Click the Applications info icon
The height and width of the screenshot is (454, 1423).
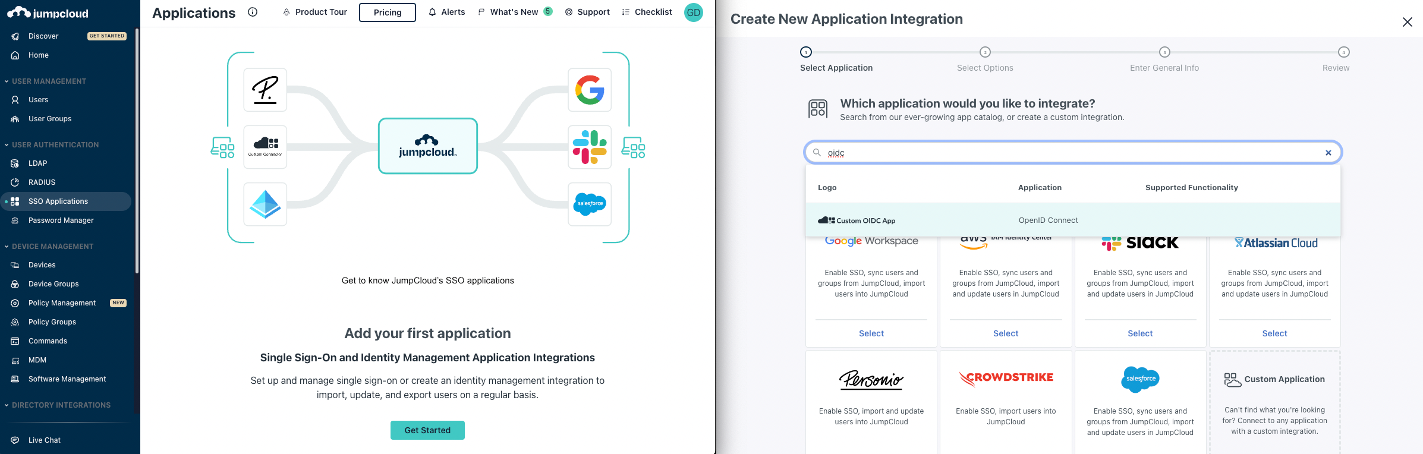pyautogui.click(x=253, y=12)
